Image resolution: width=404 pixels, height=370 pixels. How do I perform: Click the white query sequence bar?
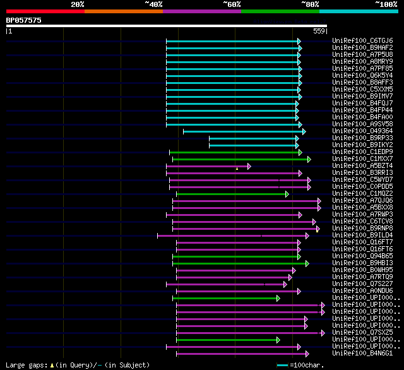click(x=167, y=26)
